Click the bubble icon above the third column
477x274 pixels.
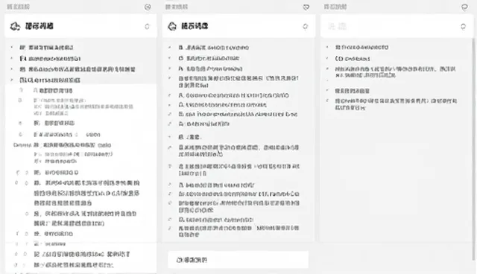click(464, 7)
